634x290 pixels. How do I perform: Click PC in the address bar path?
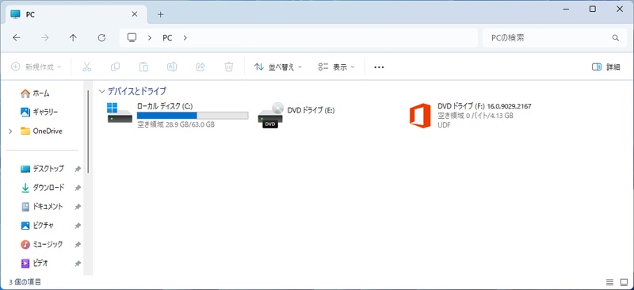pos(167,38)
